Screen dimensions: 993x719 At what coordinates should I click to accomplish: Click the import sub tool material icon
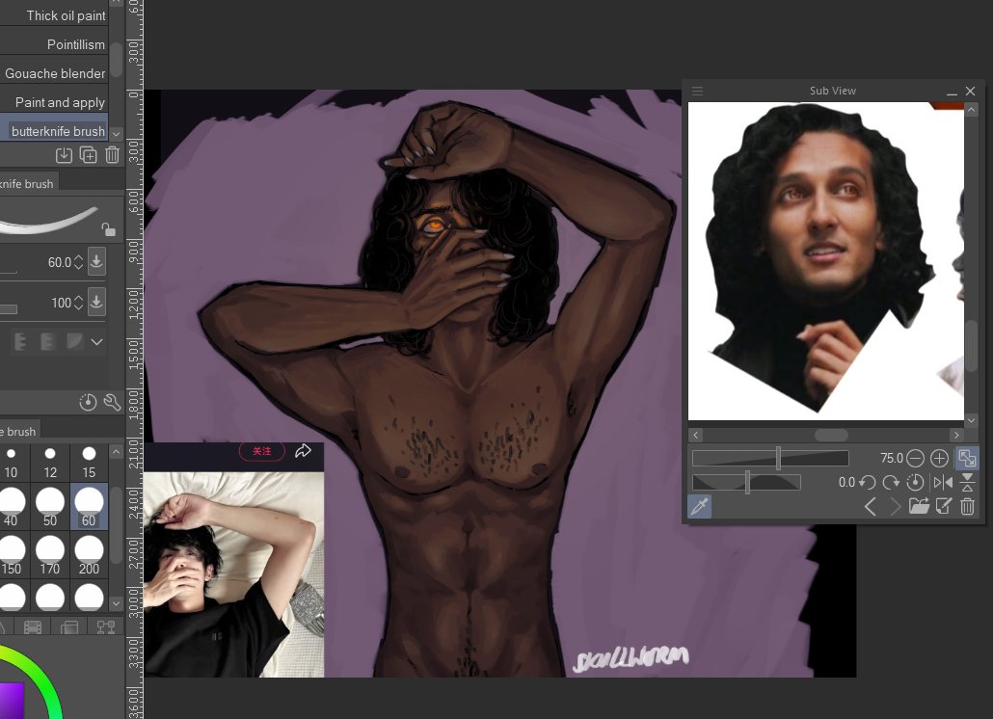[64, 155]
